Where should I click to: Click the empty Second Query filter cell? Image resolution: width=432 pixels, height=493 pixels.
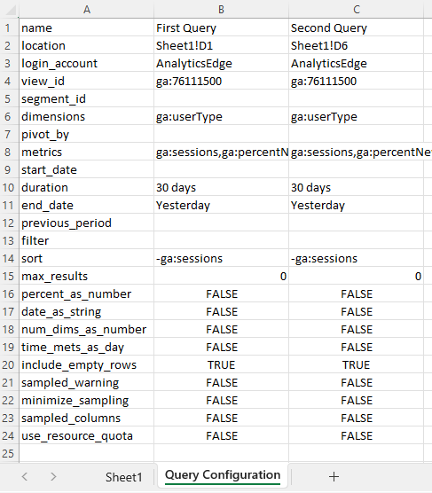pos(357,241)
